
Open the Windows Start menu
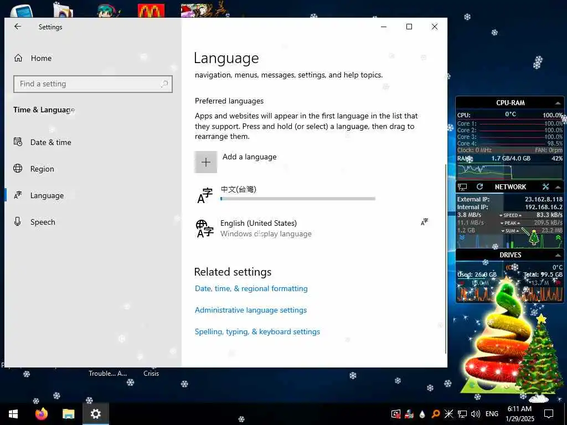click(13, 414)
